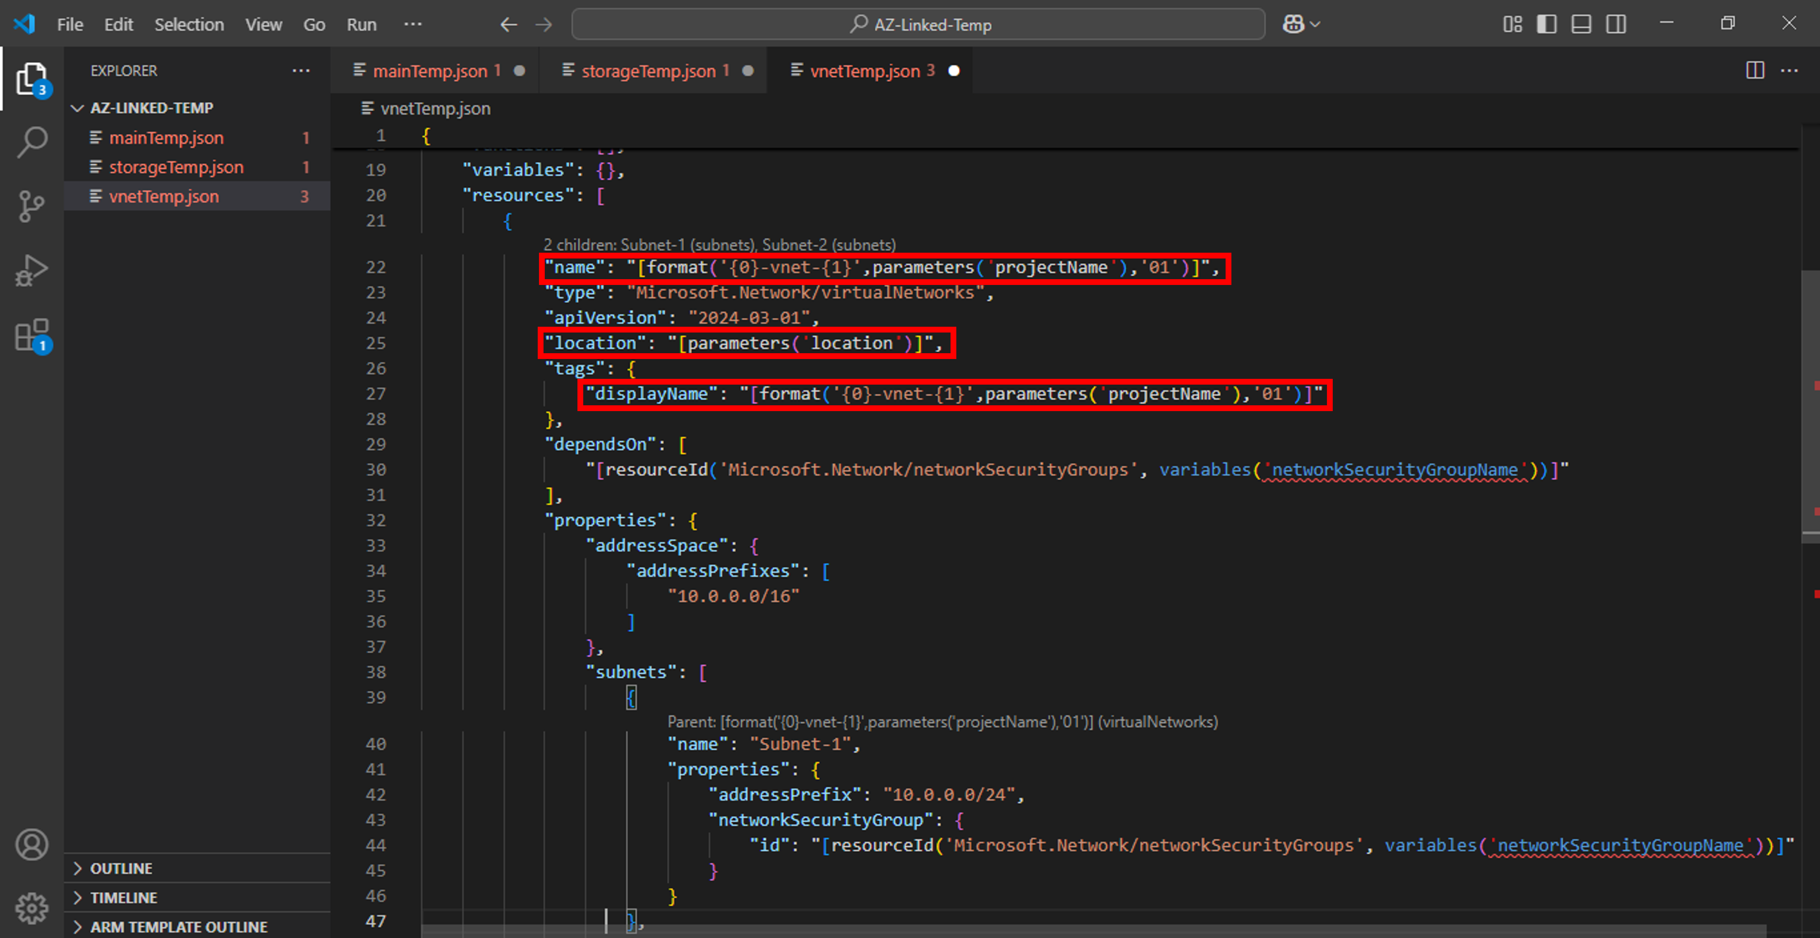Open the Source Control view
Viewport: 1820px width, 938px height.
click(32, 205)
